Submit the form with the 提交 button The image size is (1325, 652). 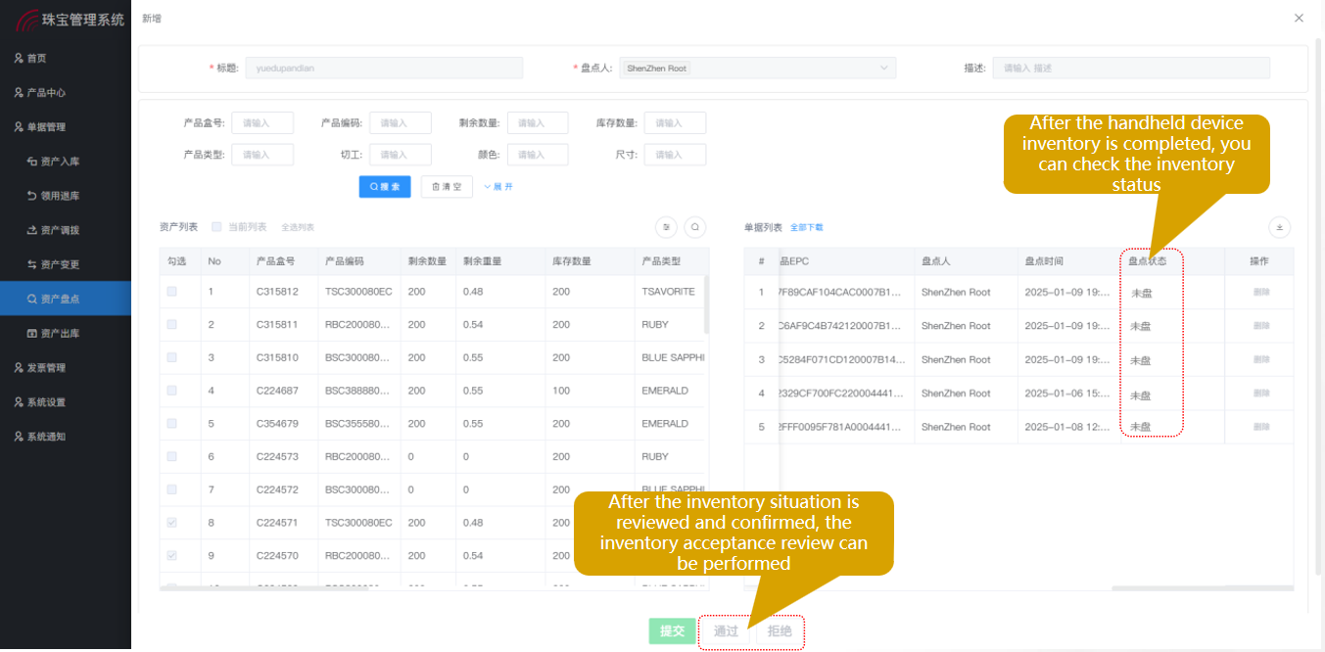pos(672,631)
